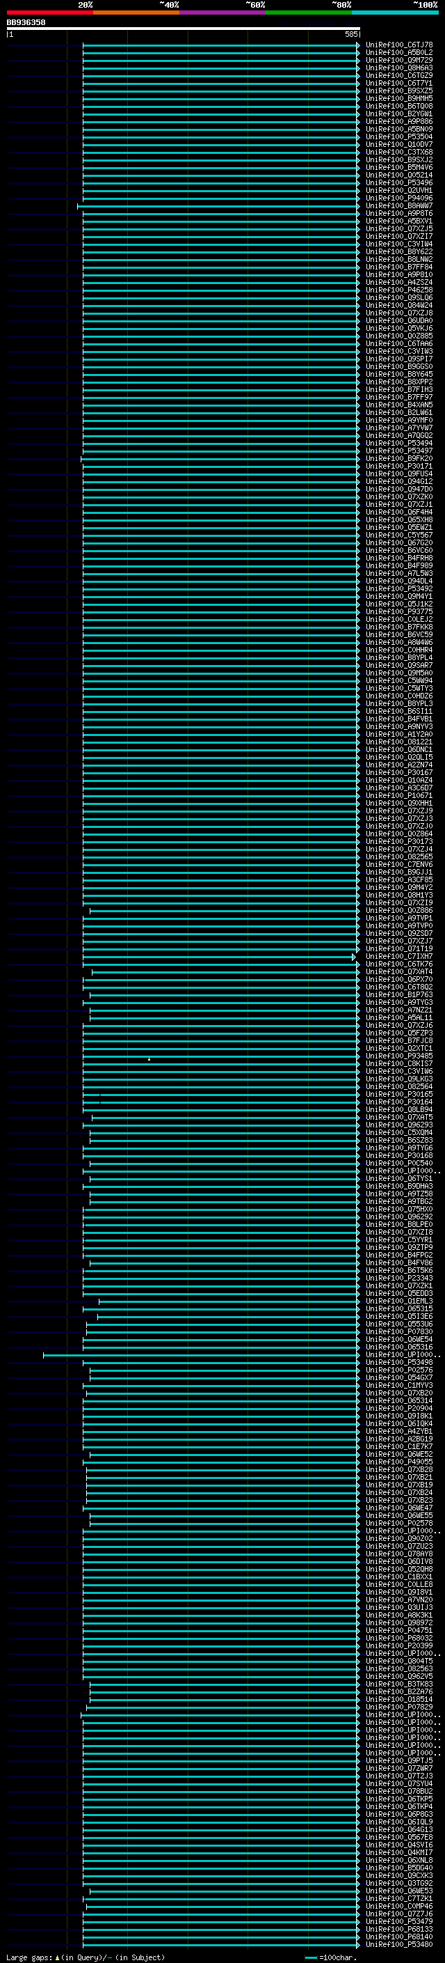The height and width of the screenshot is (1963, 445).
Task: Select the UniRef100_P53504 label
Action: (399, 136)
